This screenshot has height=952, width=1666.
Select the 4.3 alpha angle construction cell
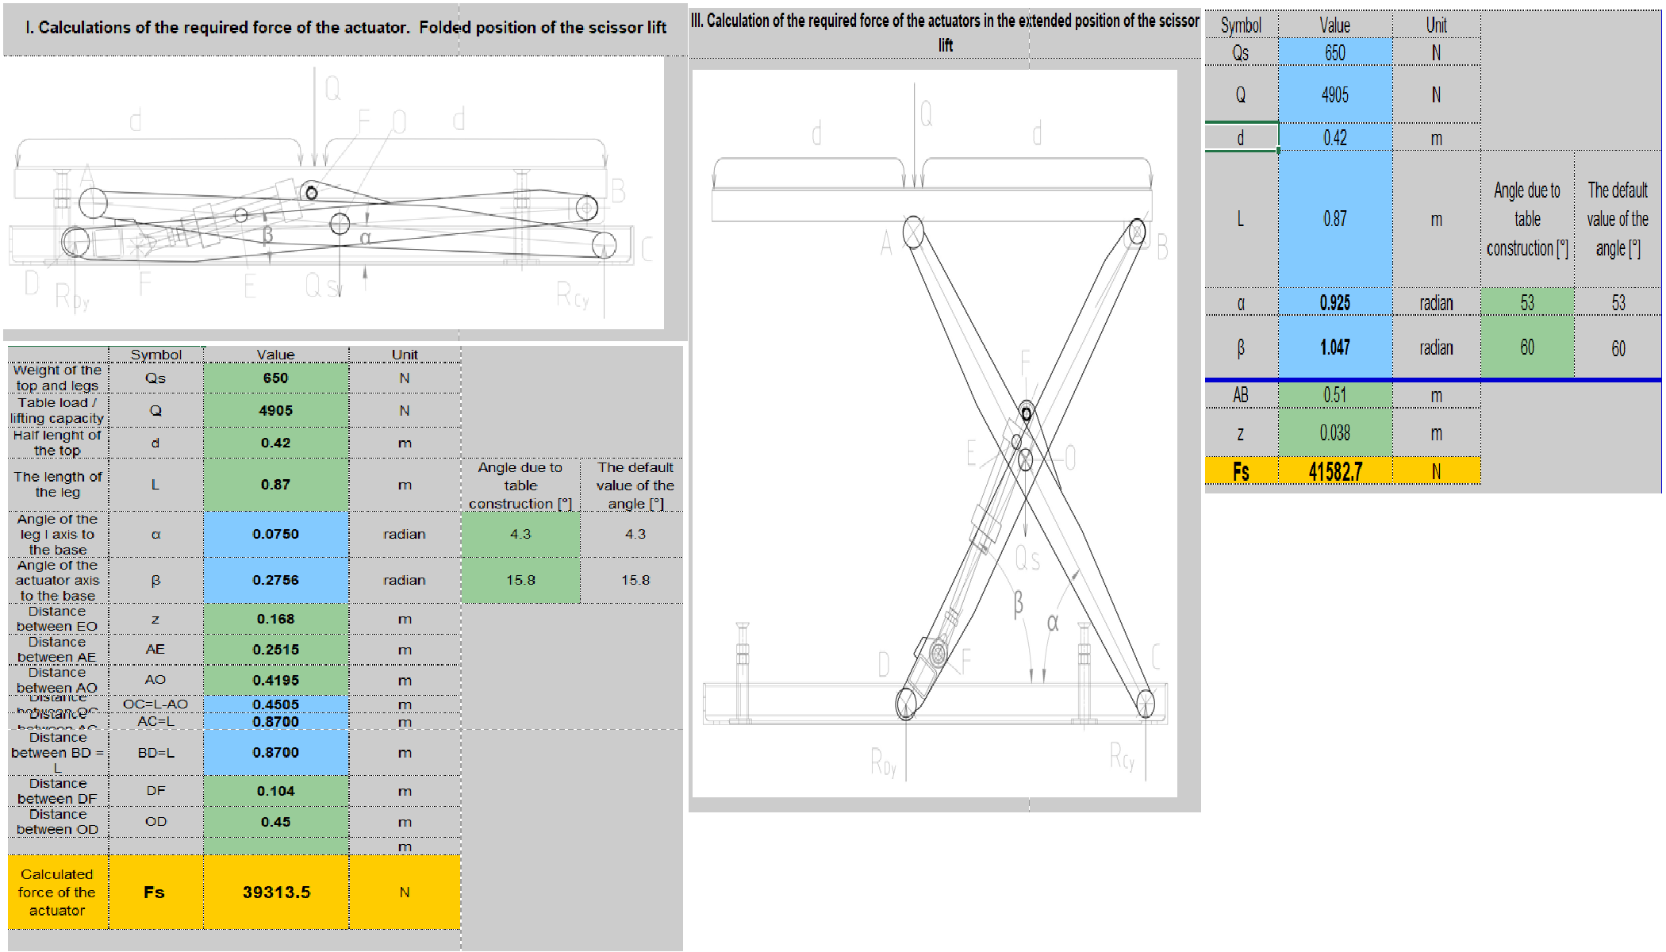(x=520, y=534)
